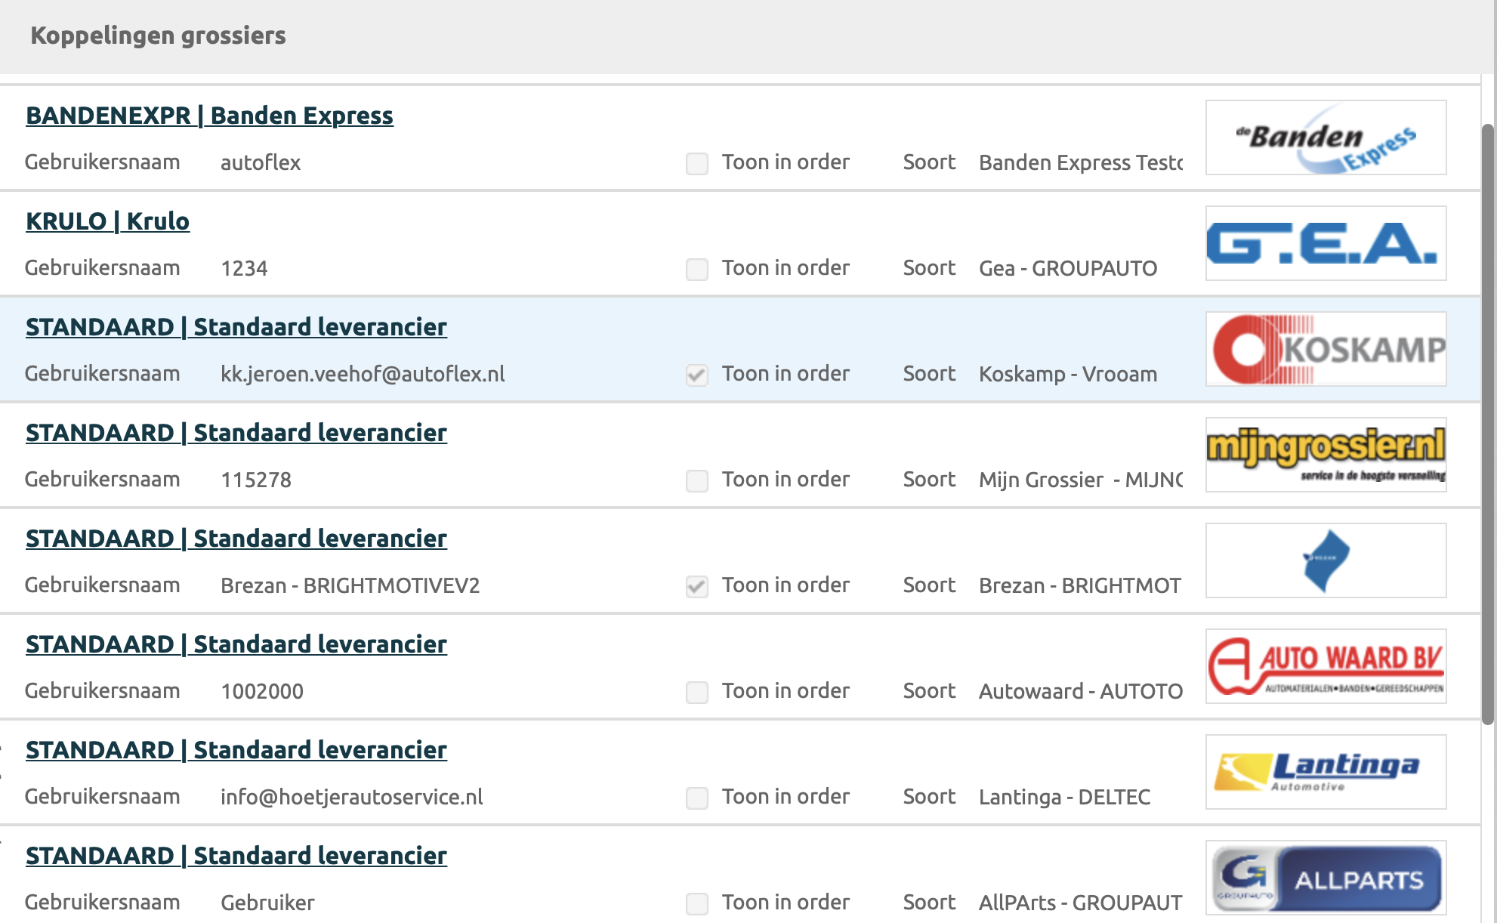
Task: Open Standaard leverancier link for Koskamp
Action: 236,327
